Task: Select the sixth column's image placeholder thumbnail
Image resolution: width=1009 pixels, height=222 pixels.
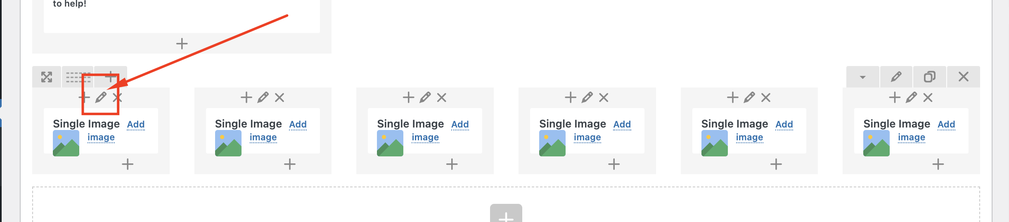Action: coord(876,143)
